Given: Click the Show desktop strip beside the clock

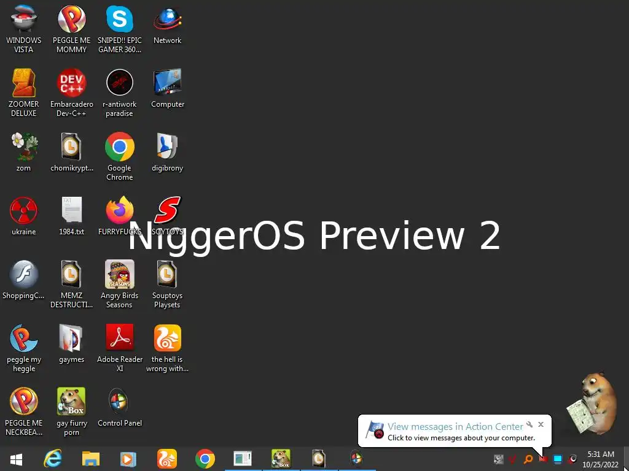Looking at the screenshot, I should pos(626,459).
